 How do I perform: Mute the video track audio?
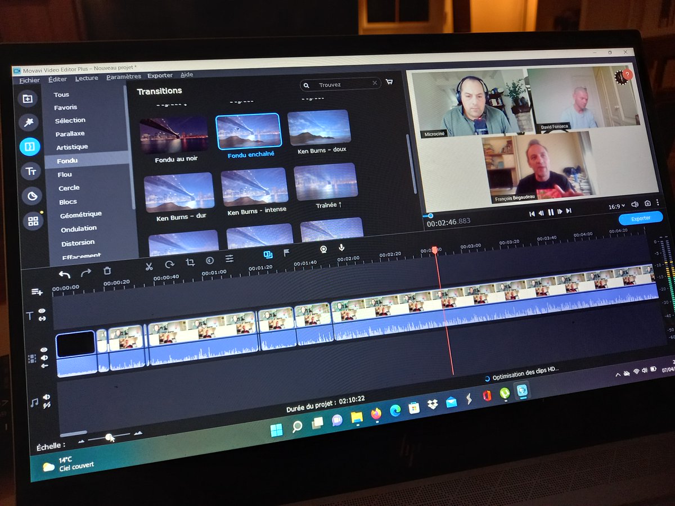[x=44, y=358]
